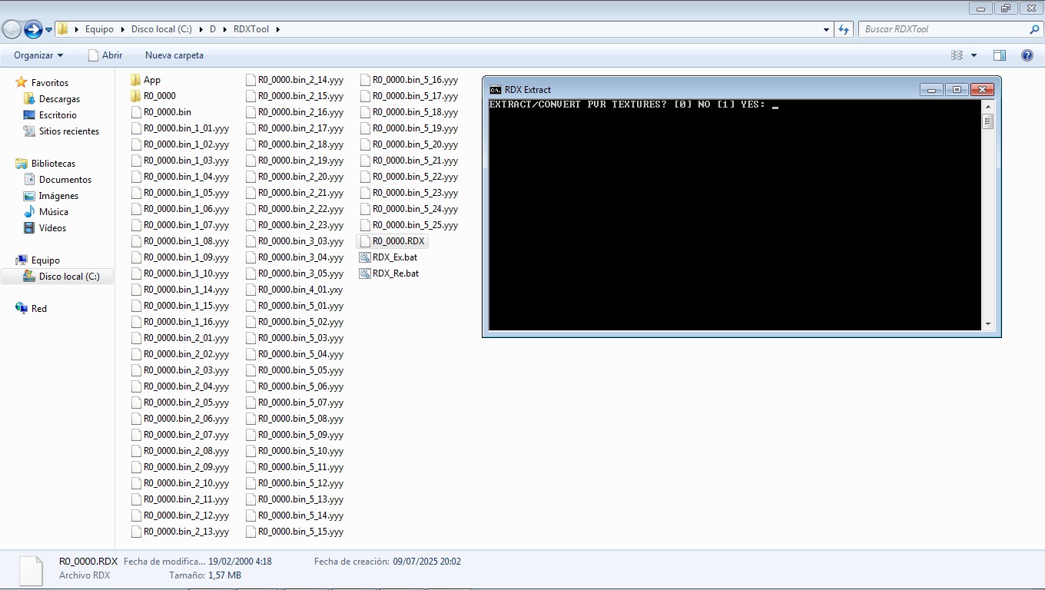
Task: Open Música library
Action: [54, 212]
